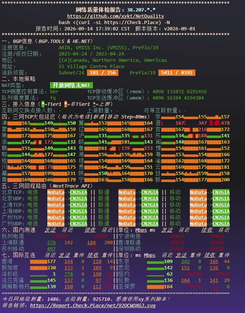
Task: Click 上海TCP 联通 CN2GIA badge
Action: click(x=150, y=205)
